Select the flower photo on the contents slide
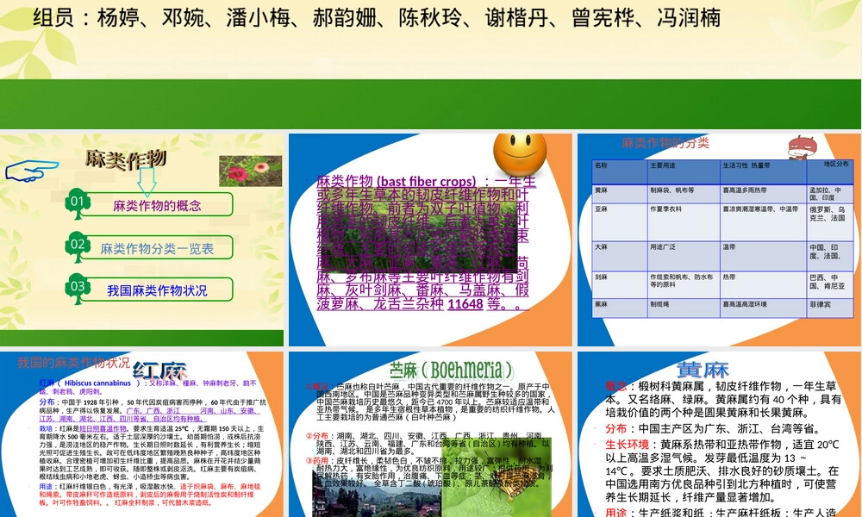The image size is (862, 517). pos(250,171)
